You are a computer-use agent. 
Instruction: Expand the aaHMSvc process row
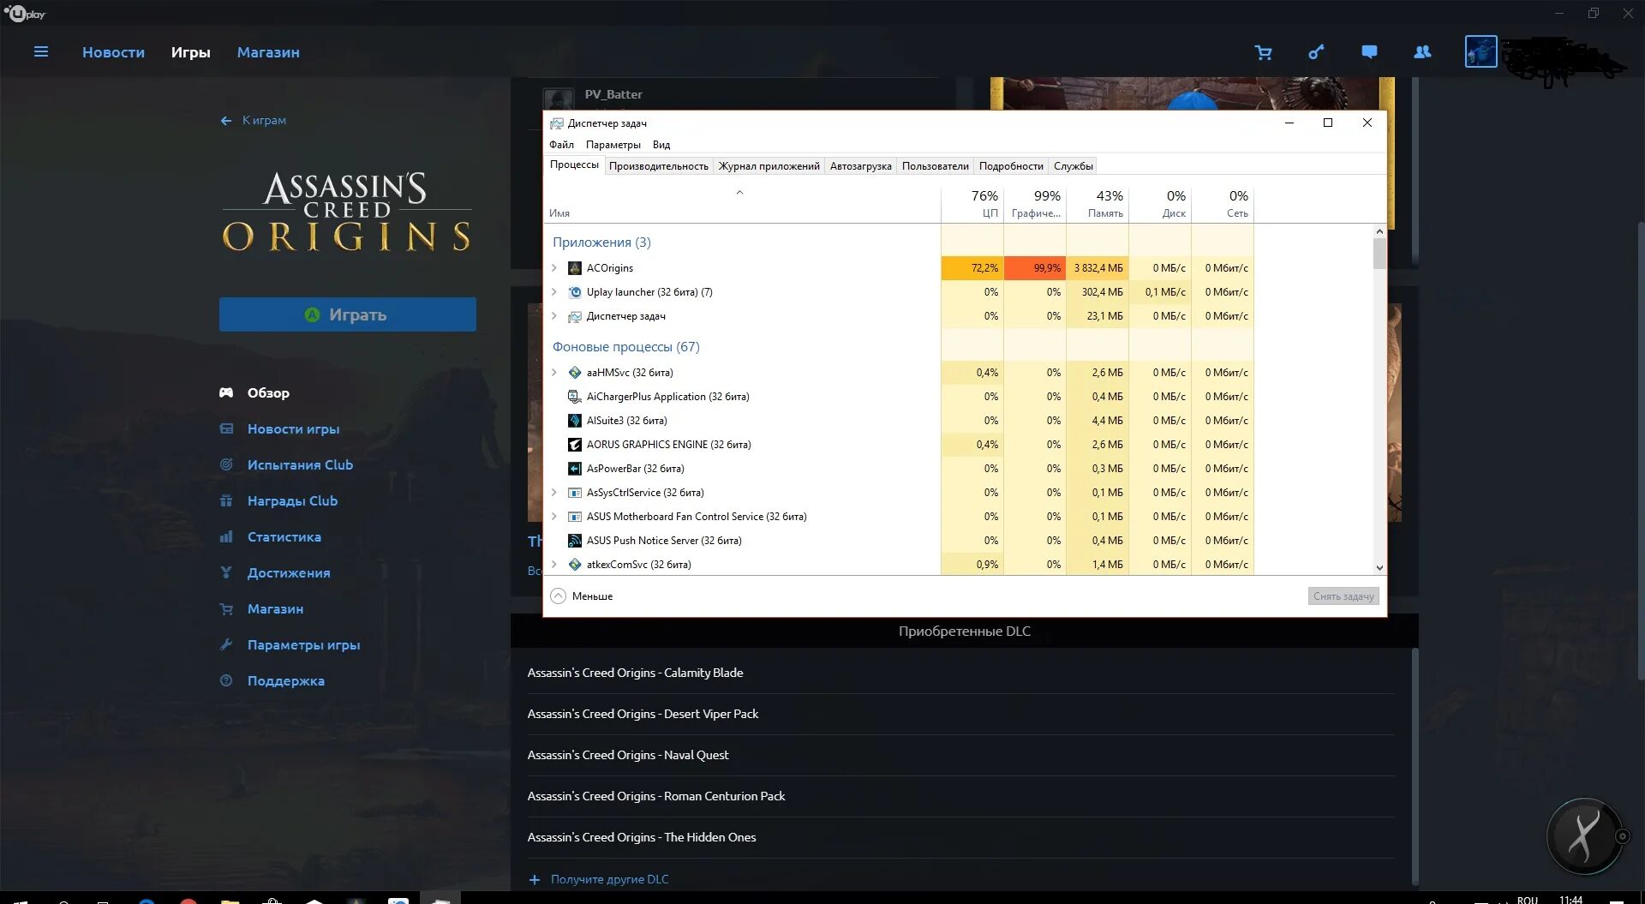554,373
